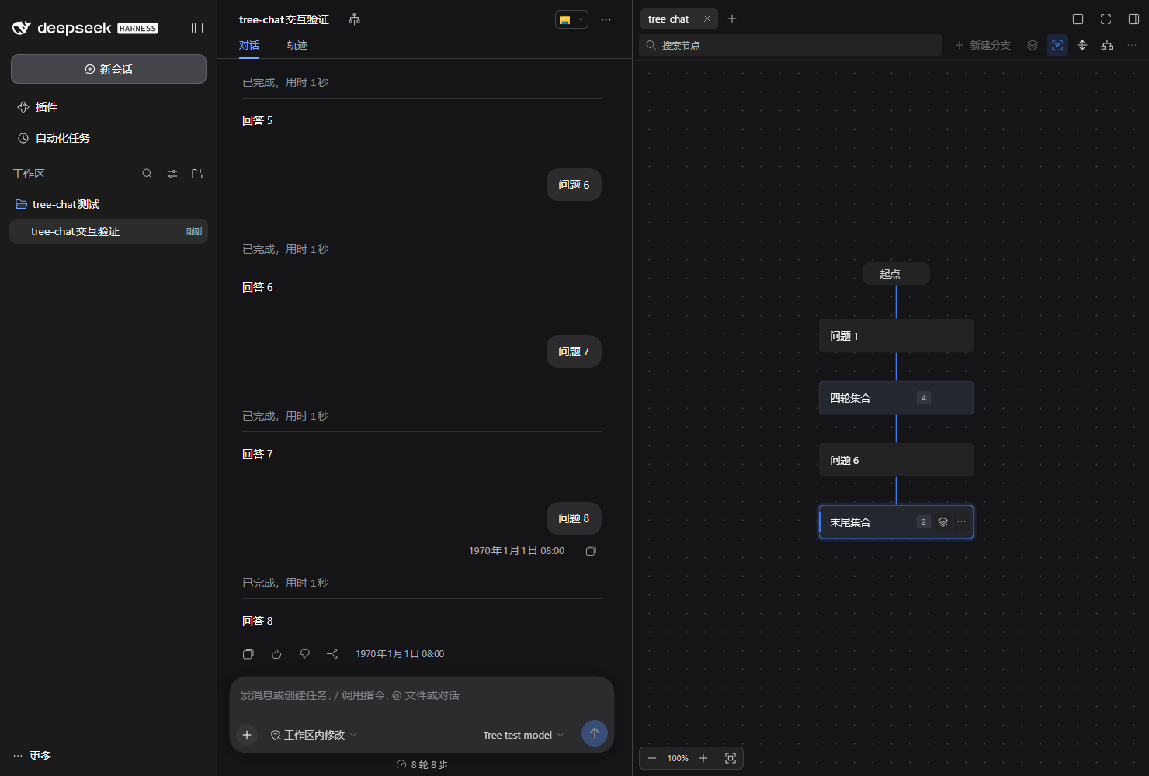Toggle the right side panel icon

point(1133,19)
